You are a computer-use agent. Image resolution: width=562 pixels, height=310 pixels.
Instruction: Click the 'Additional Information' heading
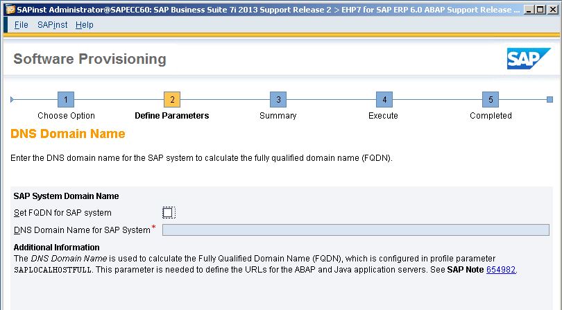57,248
